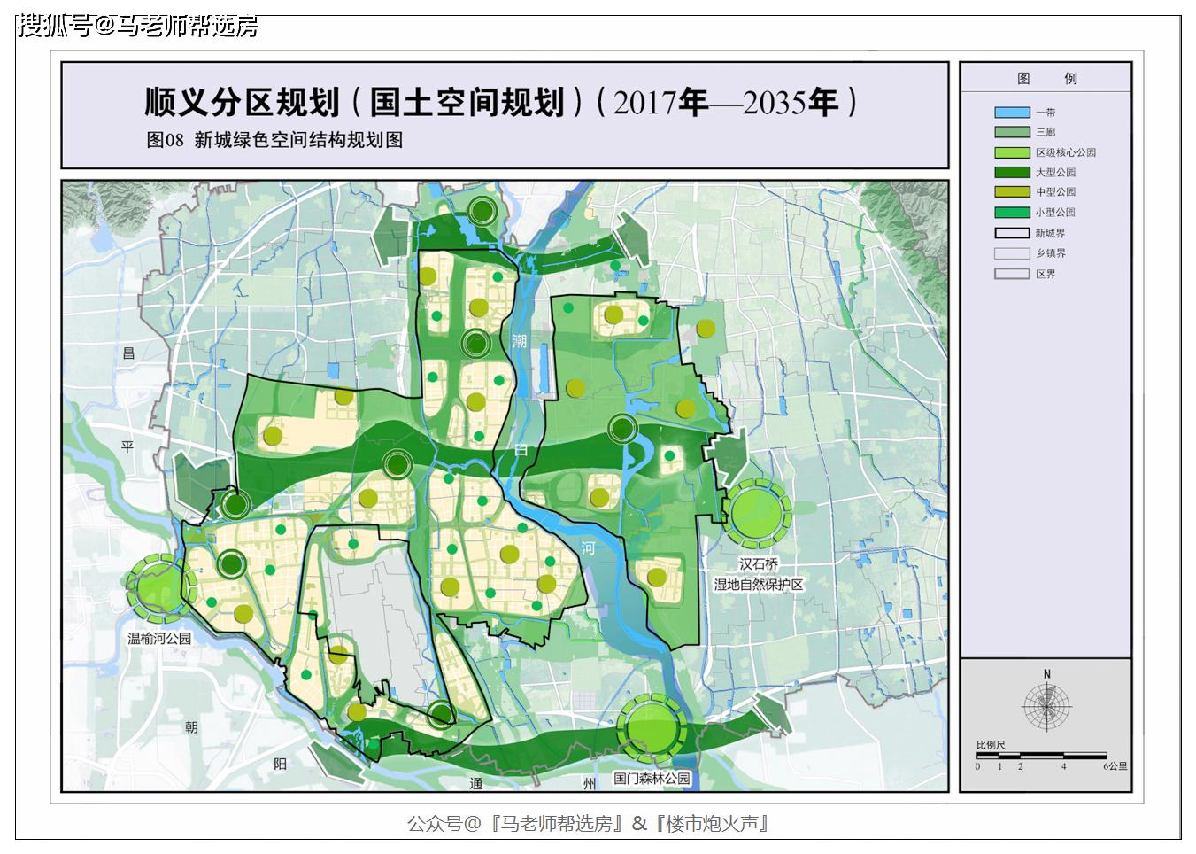1196x854 pixels.
Task: Pick the 区级核心公园 light green swatch
Action: pyautogui.click(x=1012, y=152)
